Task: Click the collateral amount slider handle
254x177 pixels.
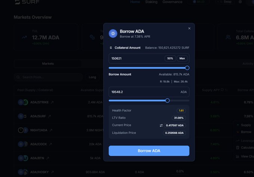Action: click(x=187, y=68)
